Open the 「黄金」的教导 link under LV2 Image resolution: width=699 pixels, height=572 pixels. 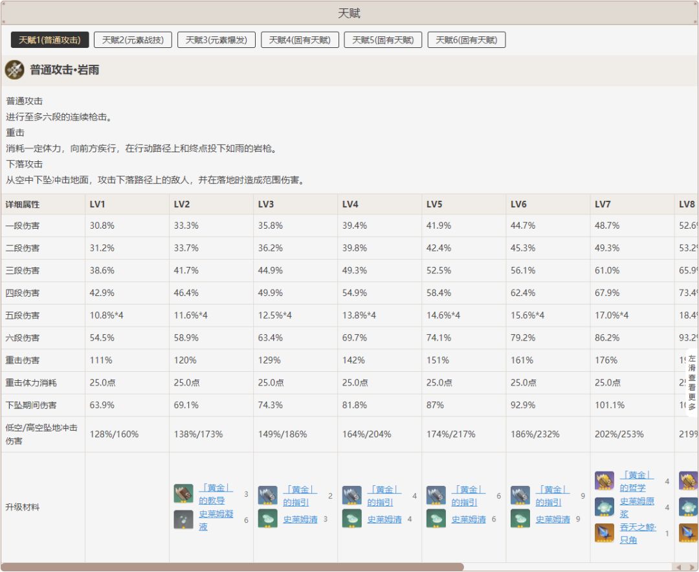(x=216, y=494)
